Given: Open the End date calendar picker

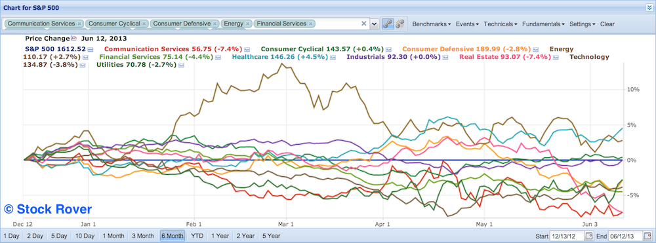Looking at the screenshot, I should point(647,236).
